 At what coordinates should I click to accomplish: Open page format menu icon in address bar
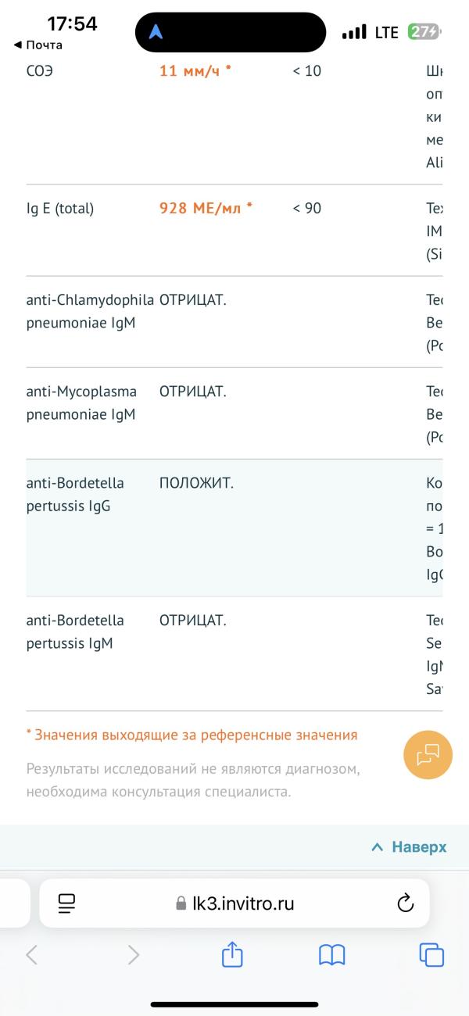(66, 903)
